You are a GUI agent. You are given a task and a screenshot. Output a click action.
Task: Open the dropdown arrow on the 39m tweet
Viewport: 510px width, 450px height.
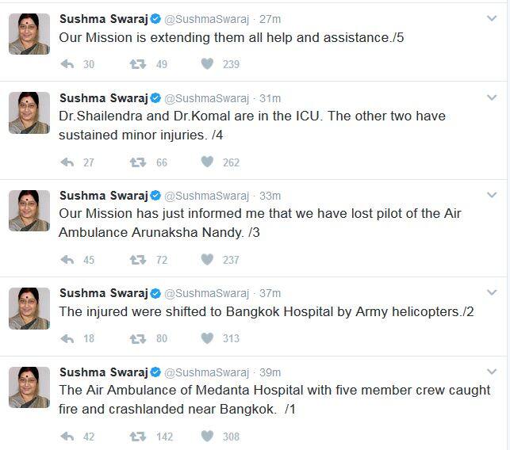492,372
